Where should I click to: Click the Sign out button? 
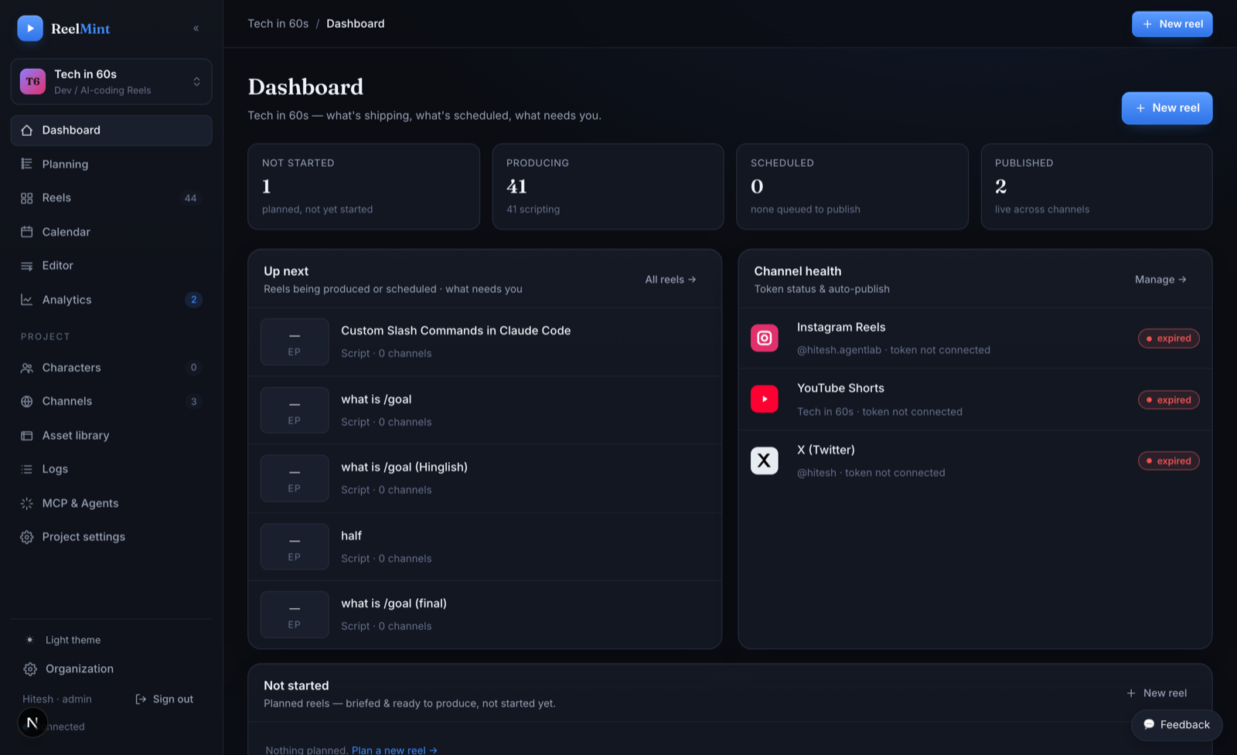click(x=165, y=699)
